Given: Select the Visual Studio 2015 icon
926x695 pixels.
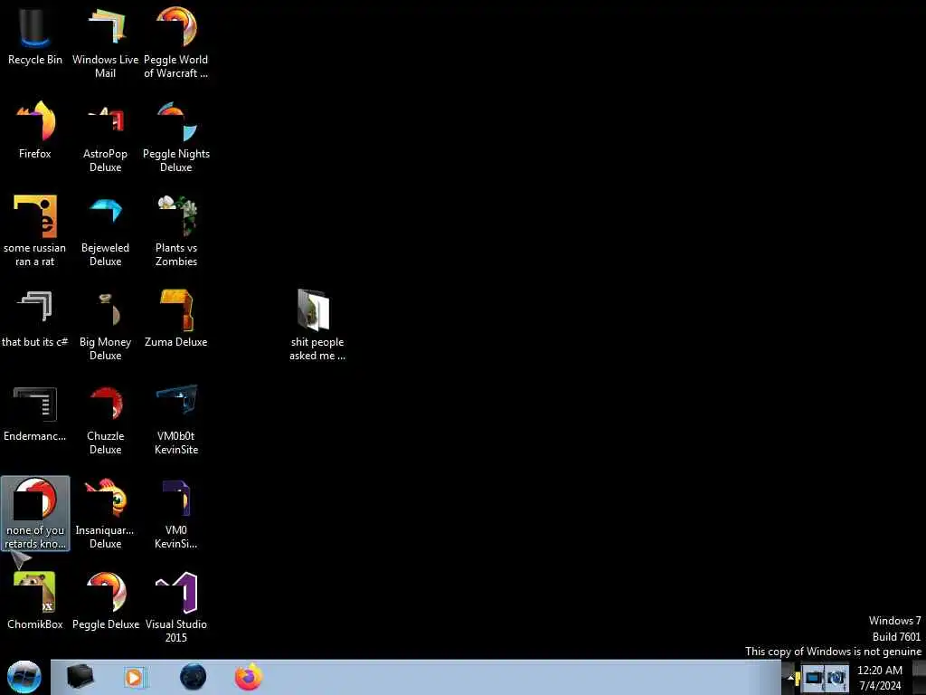Looking at the screenshot, I should coord(176,607).
